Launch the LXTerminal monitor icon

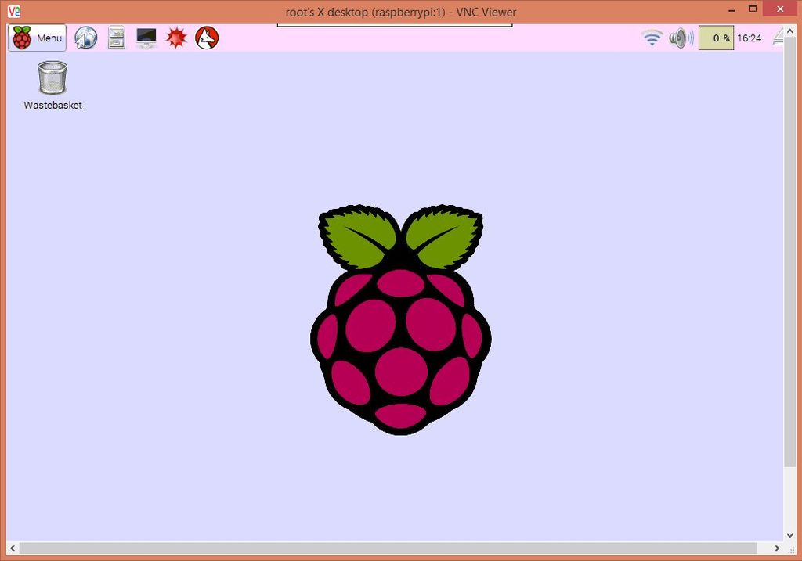[146, 38]
